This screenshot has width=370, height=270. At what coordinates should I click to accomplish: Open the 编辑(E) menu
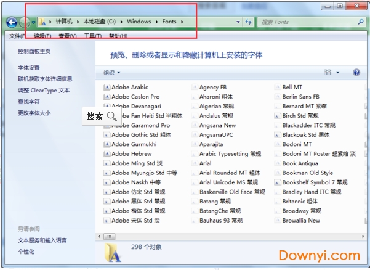coord(42,36)
